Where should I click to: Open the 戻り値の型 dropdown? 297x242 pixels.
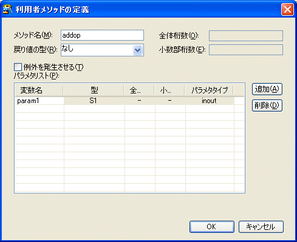(137, 50)
